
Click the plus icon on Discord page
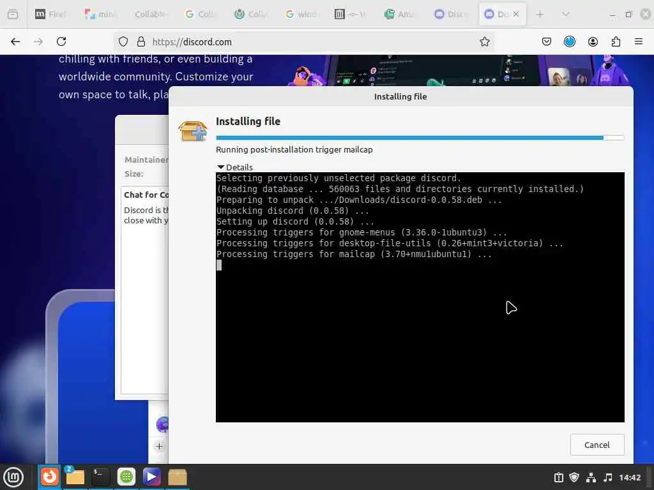(x=159, y=446)
